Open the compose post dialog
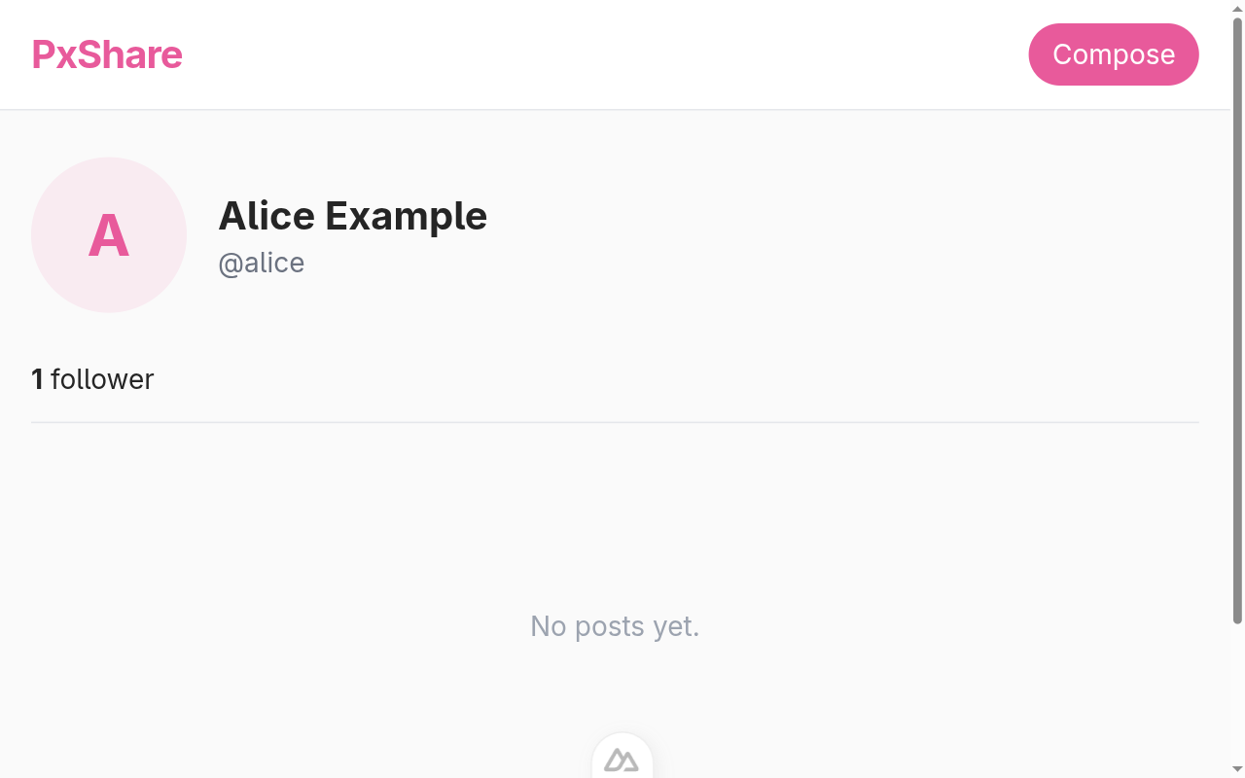The image size is (1245, 778). tap(1113, 54)
